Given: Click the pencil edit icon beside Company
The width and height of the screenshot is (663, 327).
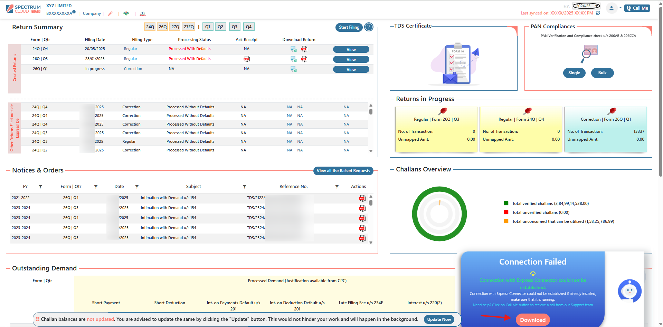Looking at the screenshot, I should click(110, 14).
